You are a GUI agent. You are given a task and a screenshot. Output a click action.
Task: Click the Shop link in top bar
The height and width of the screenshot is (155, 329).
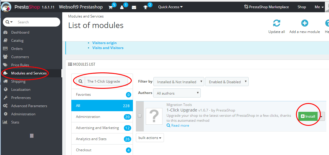pos(302,7)
